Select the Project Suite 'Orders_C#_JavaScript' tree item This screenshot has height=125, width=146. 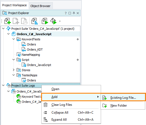point(43,29)
